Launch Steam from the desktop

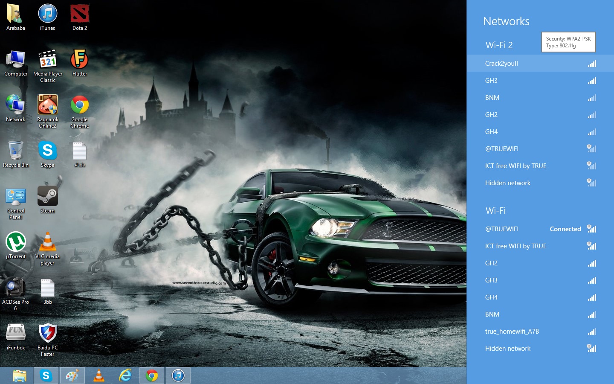[47, 198]
